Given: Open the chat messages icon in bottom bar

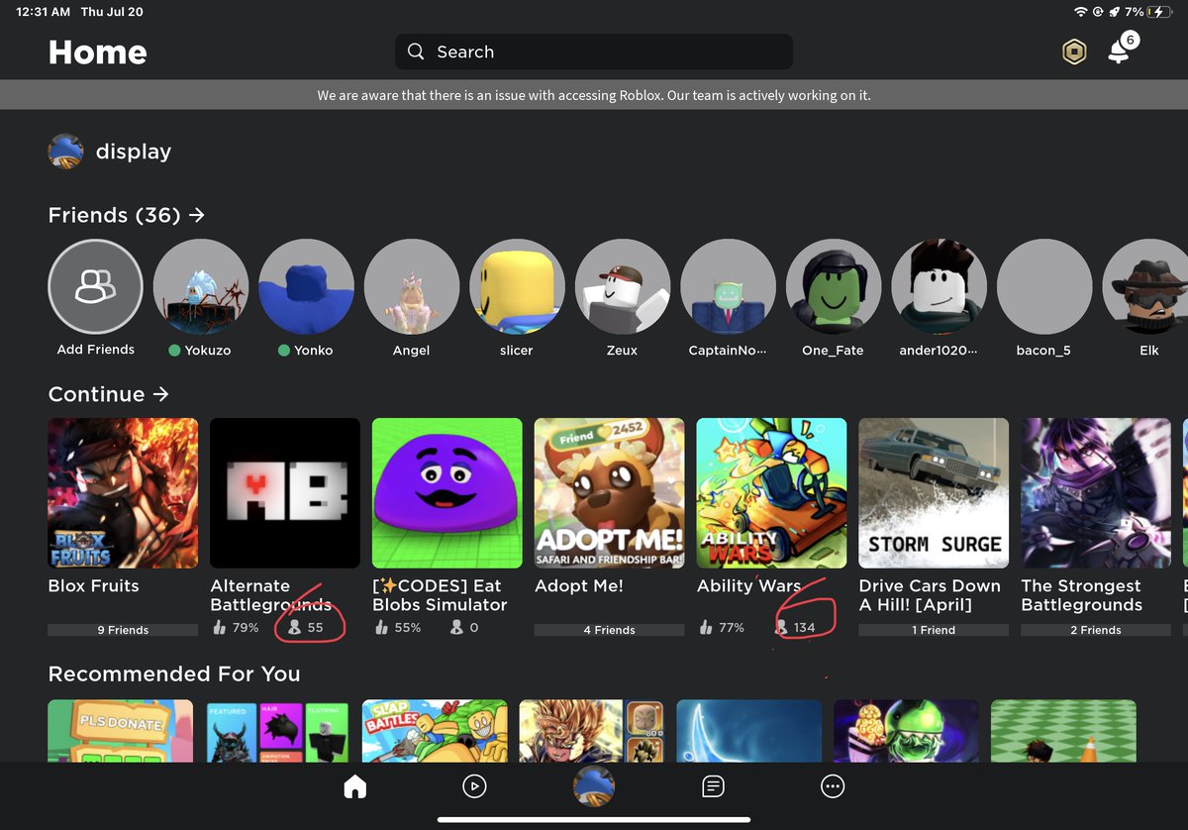Looking at the screenshot, I should point(713,786).
